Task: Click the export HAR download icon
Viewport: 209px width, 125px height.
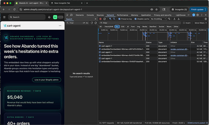Action: (179, 19)
